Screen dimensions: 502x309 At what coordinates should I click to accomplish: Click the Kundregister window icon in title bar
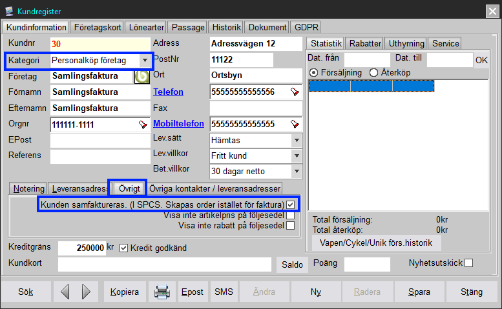(9, 10)
